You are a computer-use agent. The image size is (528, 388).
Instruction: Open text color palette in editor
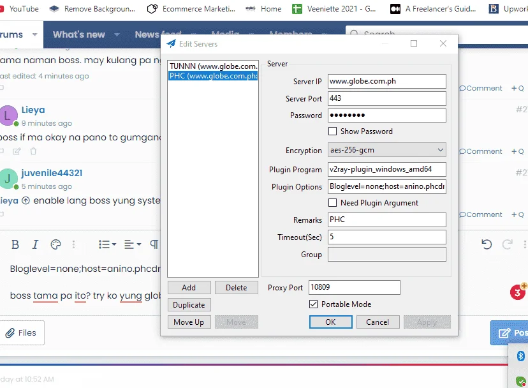(x=55, y=244)
